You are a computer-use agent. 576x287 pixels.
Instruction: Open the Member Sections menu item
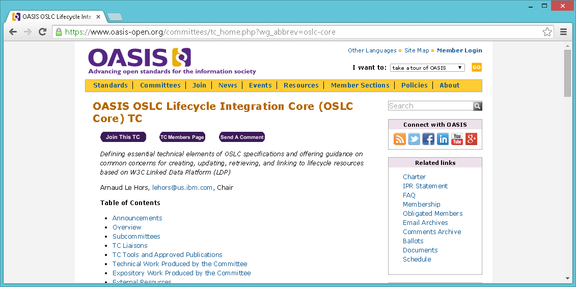(360, 85)
